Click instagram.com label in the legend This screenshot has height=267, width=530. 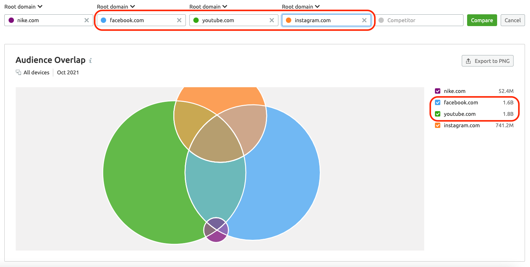(462, 125)
